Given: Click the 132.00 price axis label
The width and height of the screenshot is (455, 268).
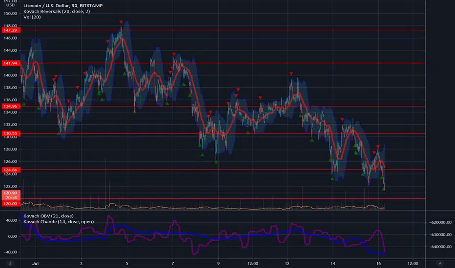Looking at the screenshot, I should click(10, 125).
